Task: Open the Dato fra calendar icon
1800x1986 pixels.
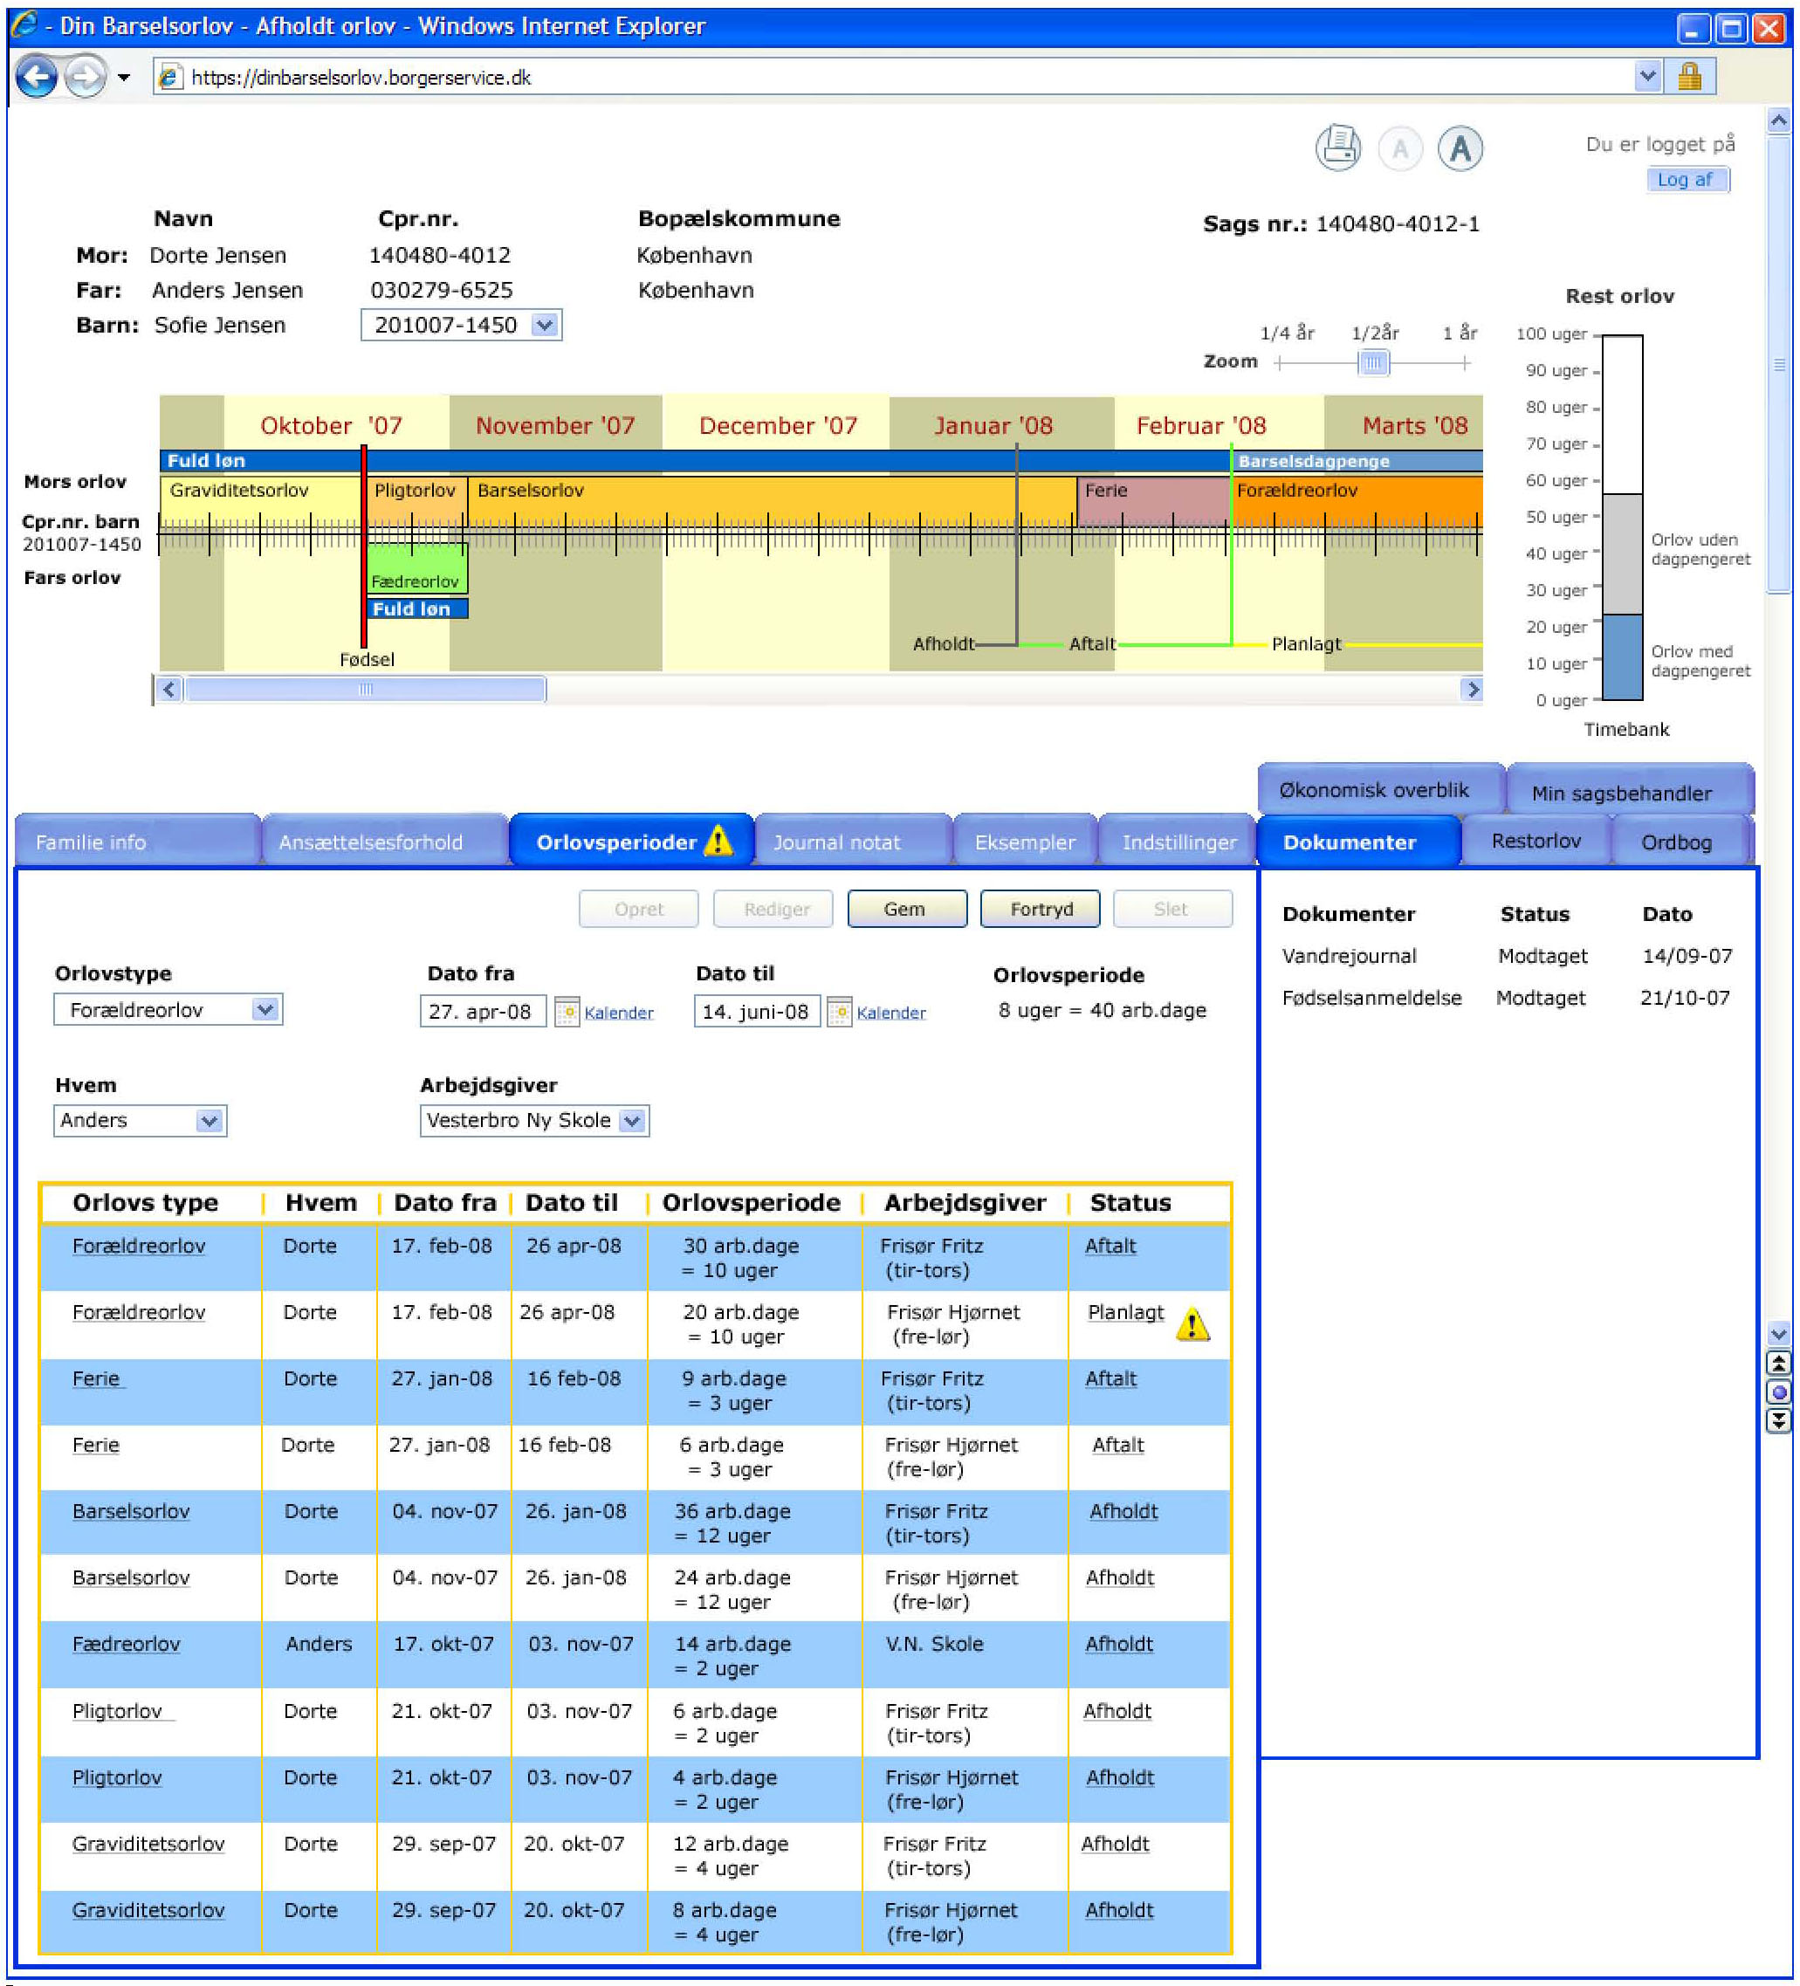Action: (x=567, y=1012)
